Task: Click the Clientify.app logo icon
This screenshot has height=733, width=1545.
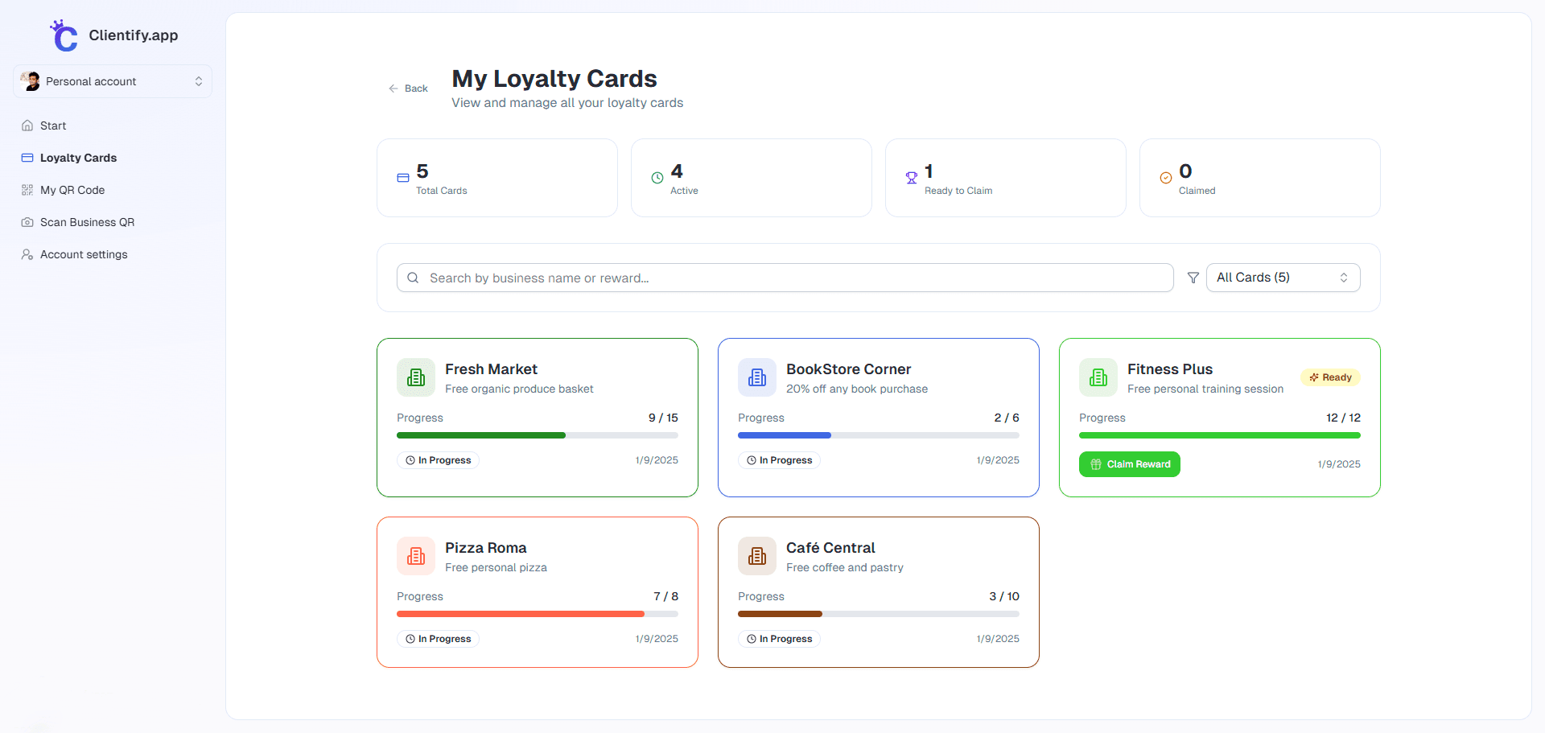Action: tap(64, 36)
